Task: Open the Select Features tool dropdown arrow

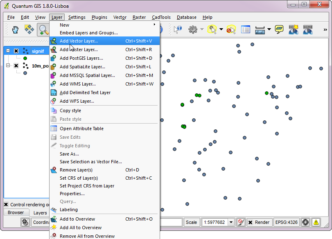Action: [x=221, y=29]
